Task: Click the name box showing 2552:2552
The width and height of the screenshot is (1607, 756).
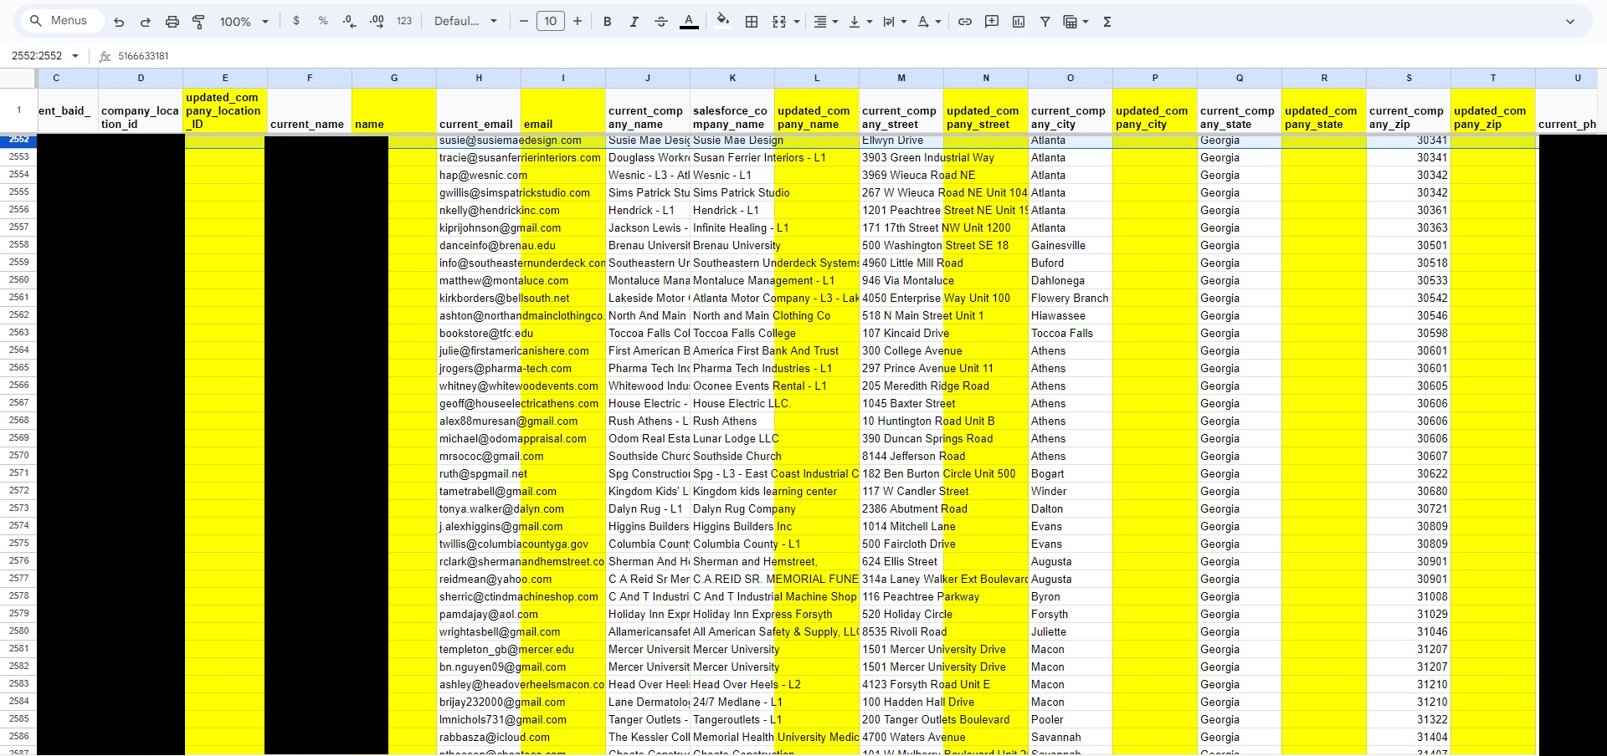Action: (x=38, y=56)
